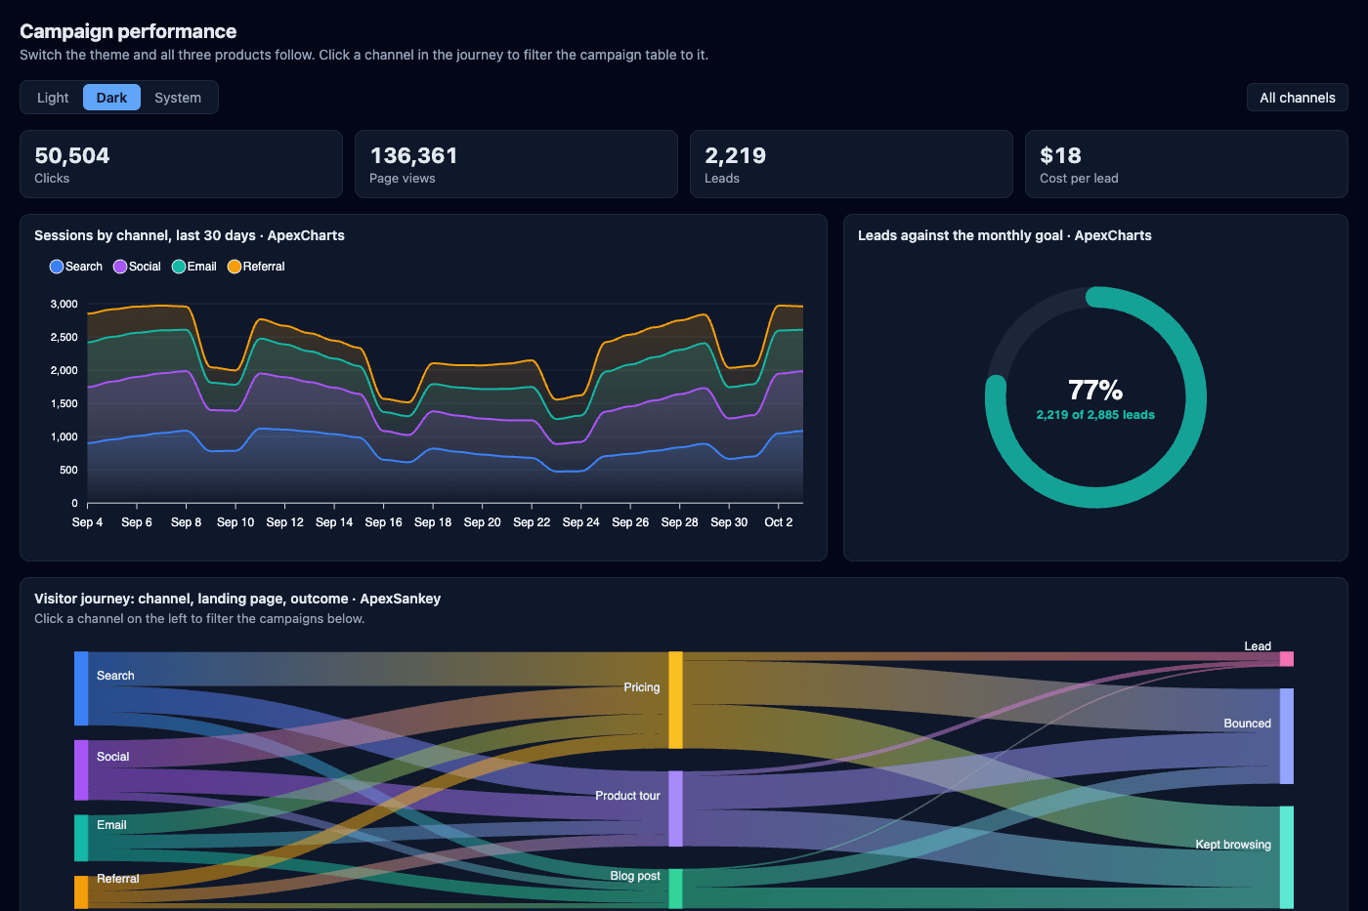Viewport: 1368px width, 911px height.
Task: Click the Oct 2 axis label
Action: click(778, 522)
